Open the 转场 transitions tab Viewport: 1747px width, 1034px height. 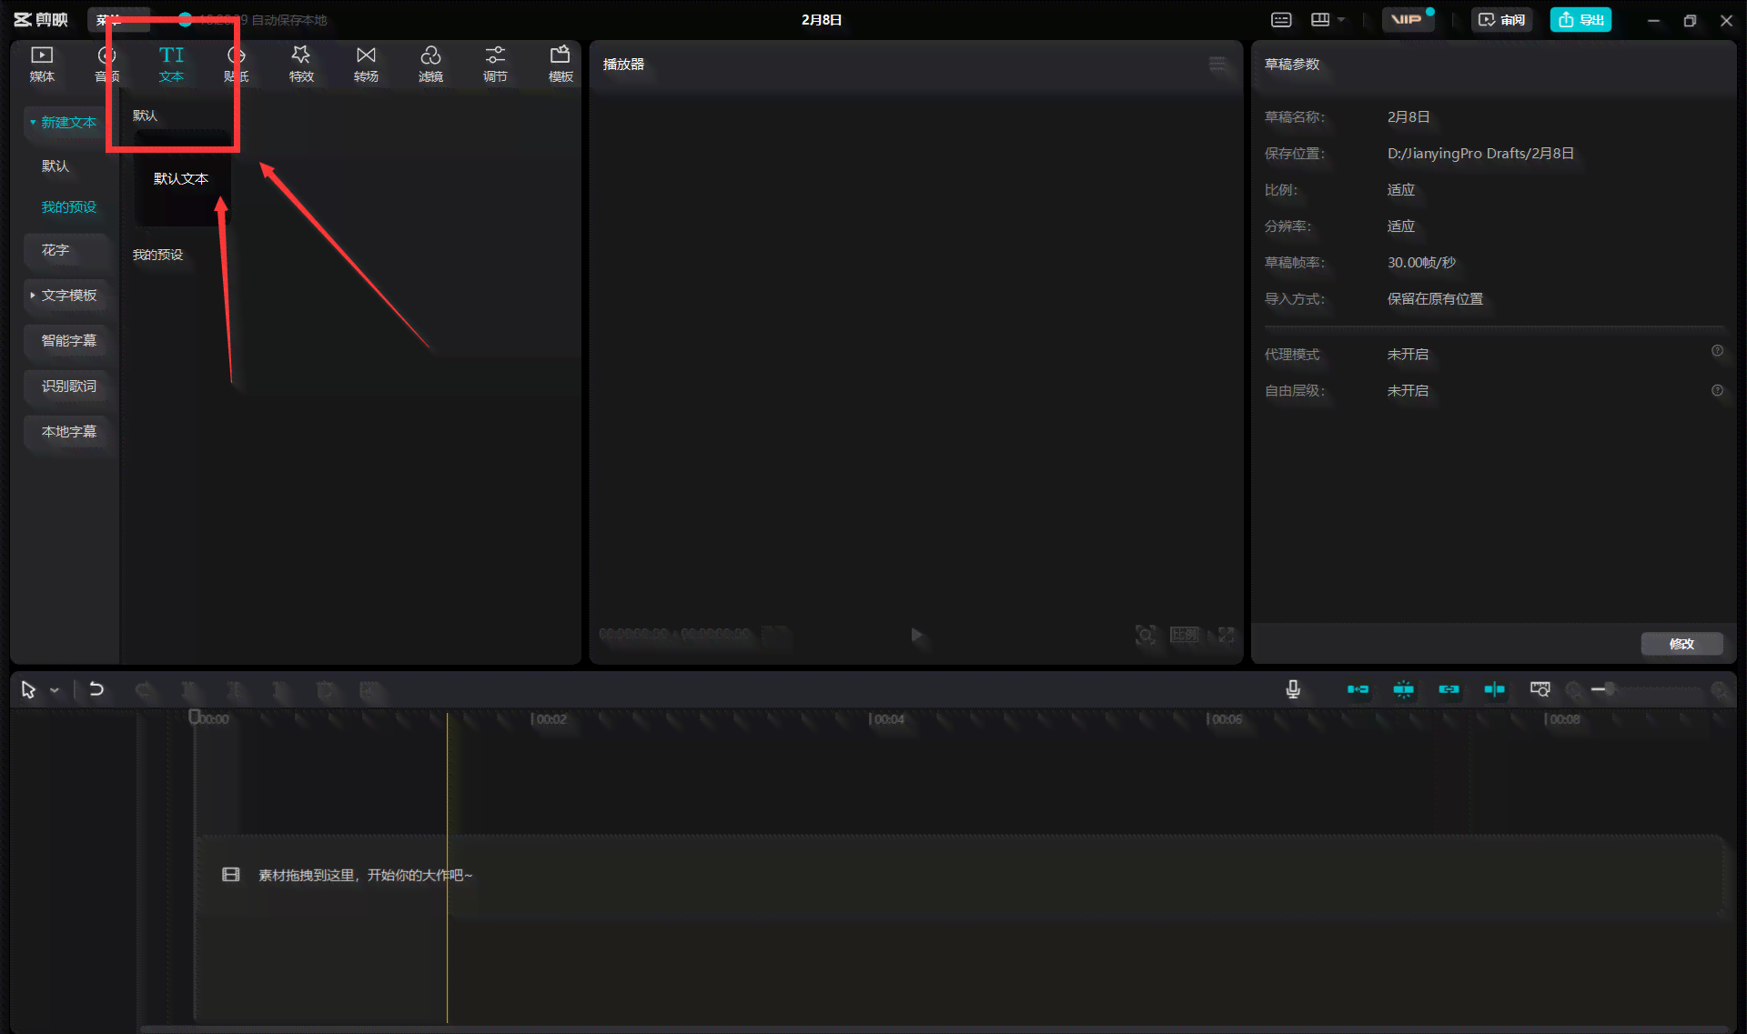click(366, 65)
